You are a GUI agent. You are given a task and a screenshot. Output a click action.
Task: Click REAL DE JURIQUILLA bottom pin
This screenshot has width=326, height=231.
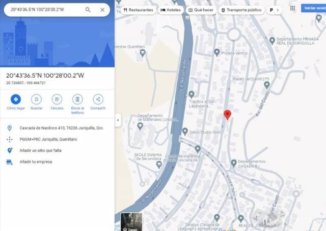(241, 218)
